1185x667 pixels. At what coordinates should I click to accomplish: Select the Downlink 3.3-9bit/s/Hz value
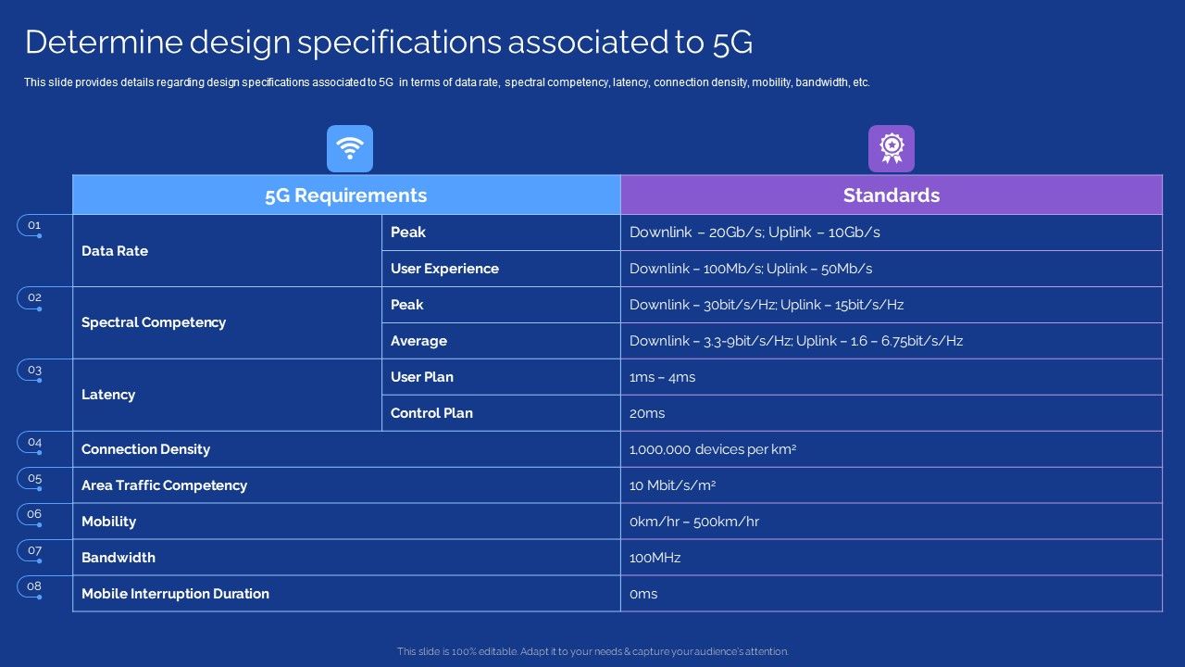tap(796, 341)
